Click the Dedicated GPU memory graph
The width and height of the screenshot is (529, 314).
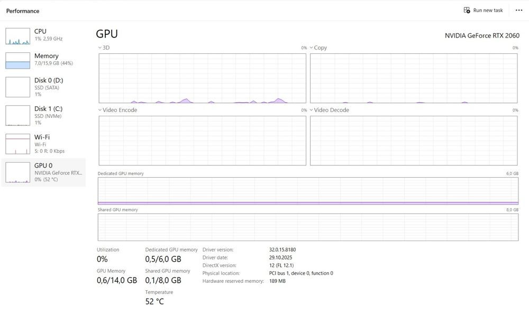click(308, 191)
